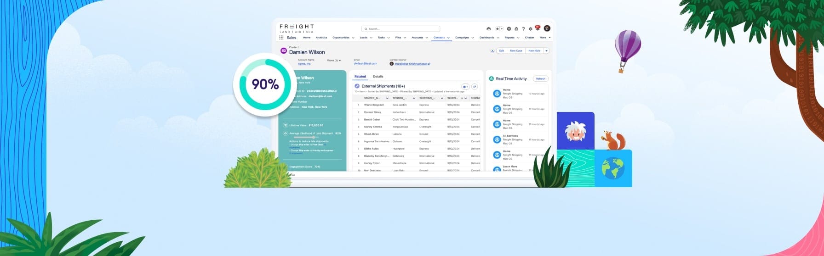824x256 pixels.
Task: Open the Acme, Inc account link
Action: tap(304, 64)
